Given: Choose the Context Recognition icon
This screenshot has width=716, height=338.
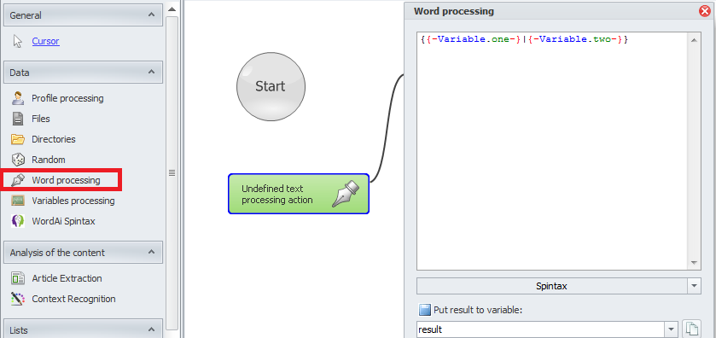Looking at the screenshot, I should click(x=18, y=299).
